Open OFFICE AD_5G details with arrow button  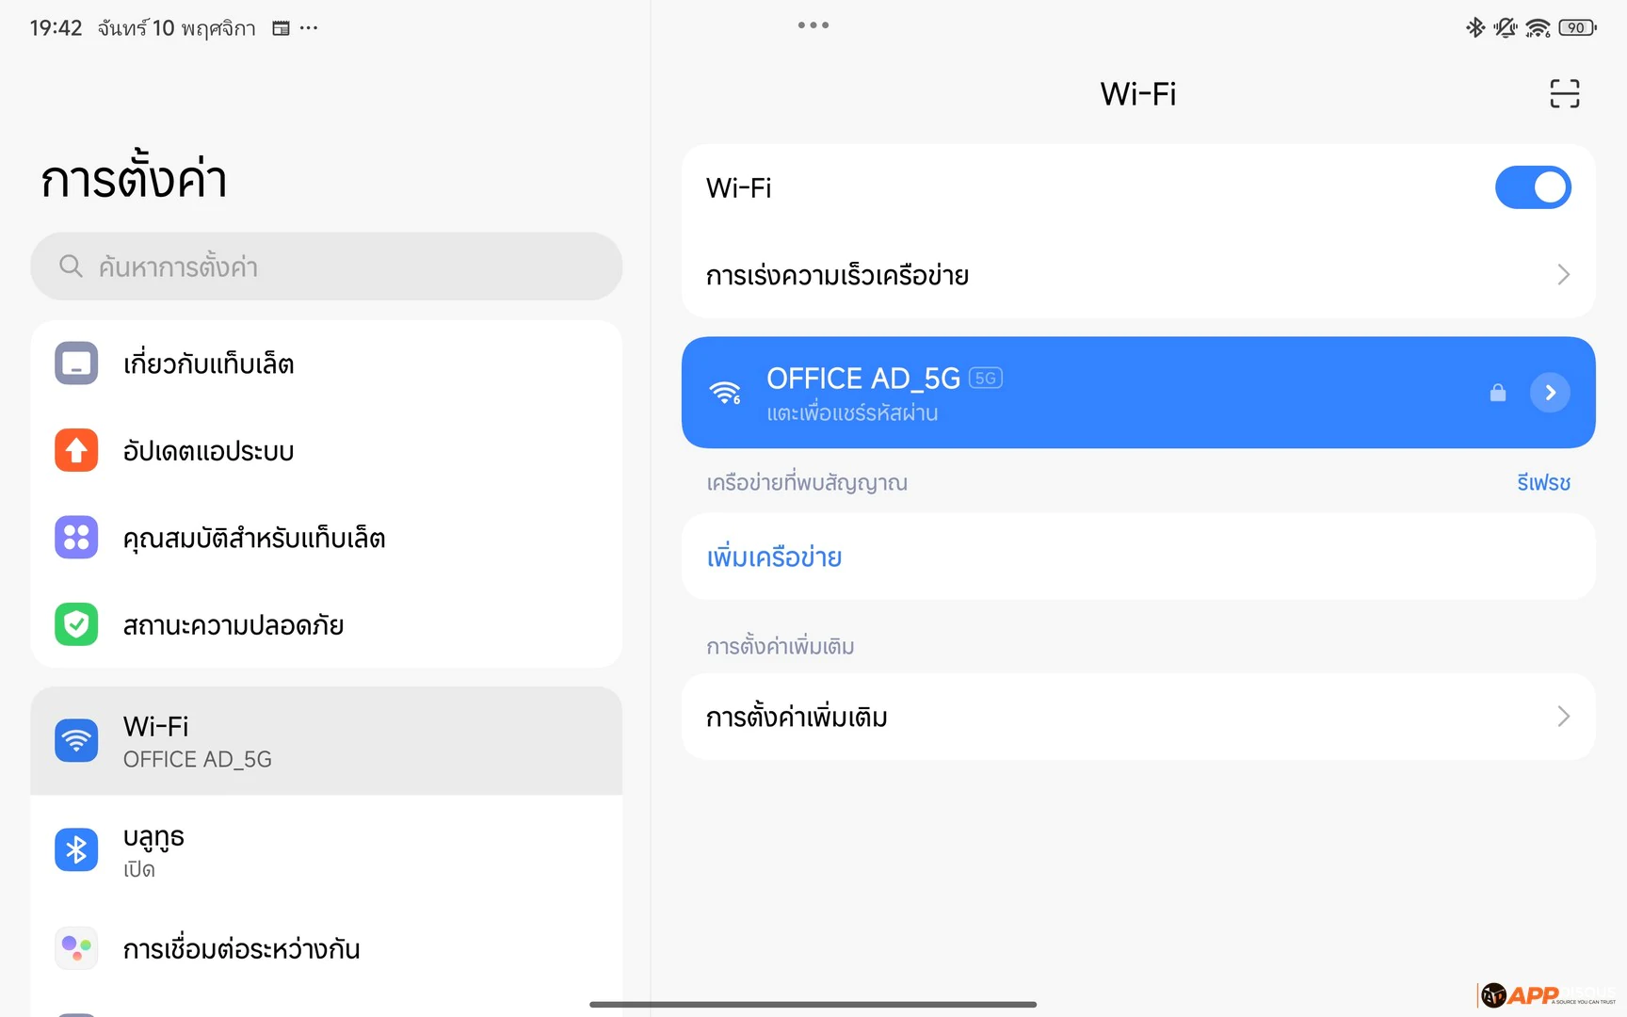point(1550,393)
